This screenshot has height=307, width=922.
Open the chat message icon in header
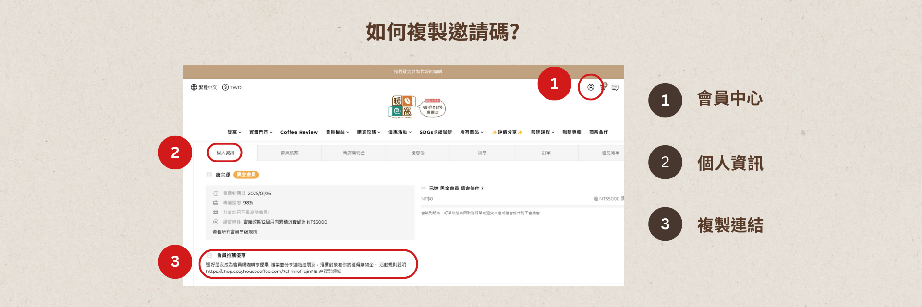pyautogui.click(x=615, y=87)
